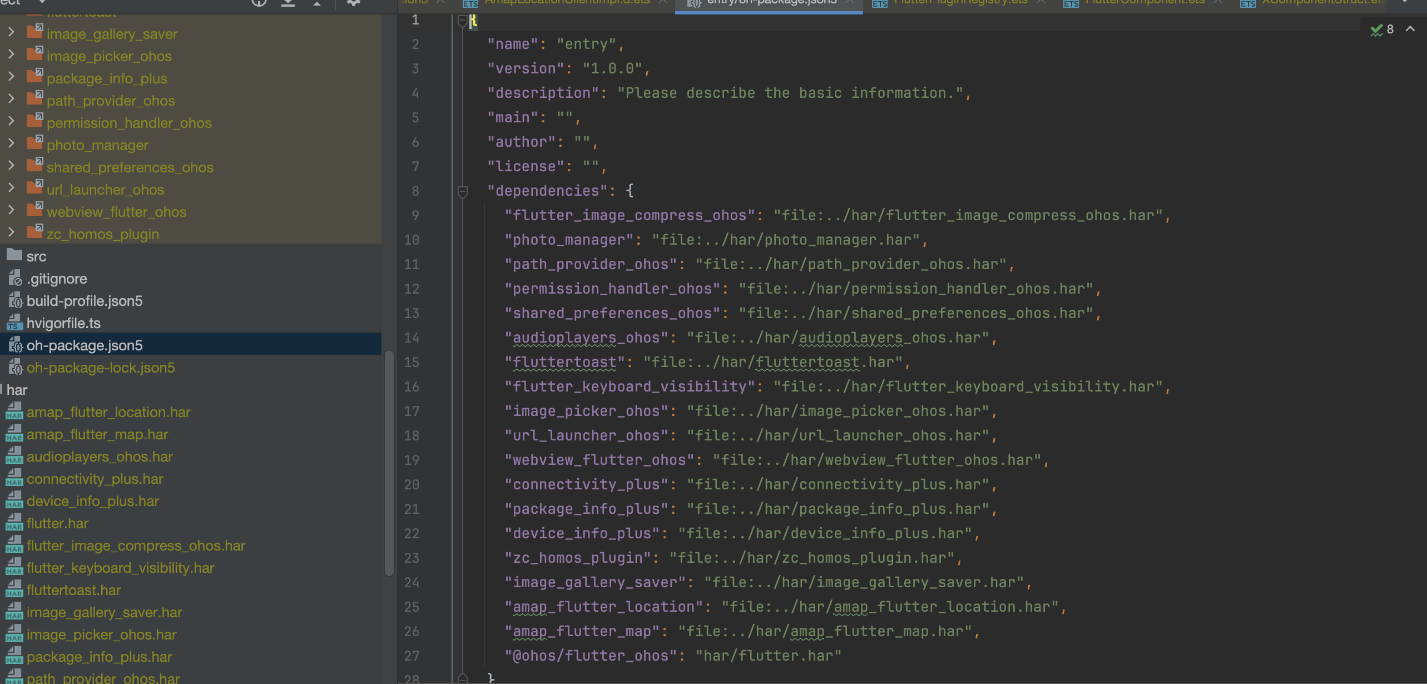Click the inspection checkmark problems indicator
The image size is (1427, 684).
1376,30
